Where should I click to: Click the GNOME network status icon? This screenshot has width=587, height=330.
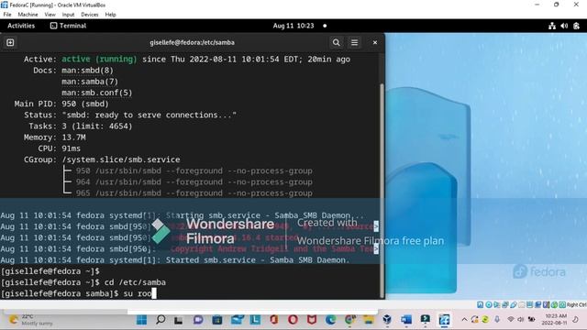point(552,26)
